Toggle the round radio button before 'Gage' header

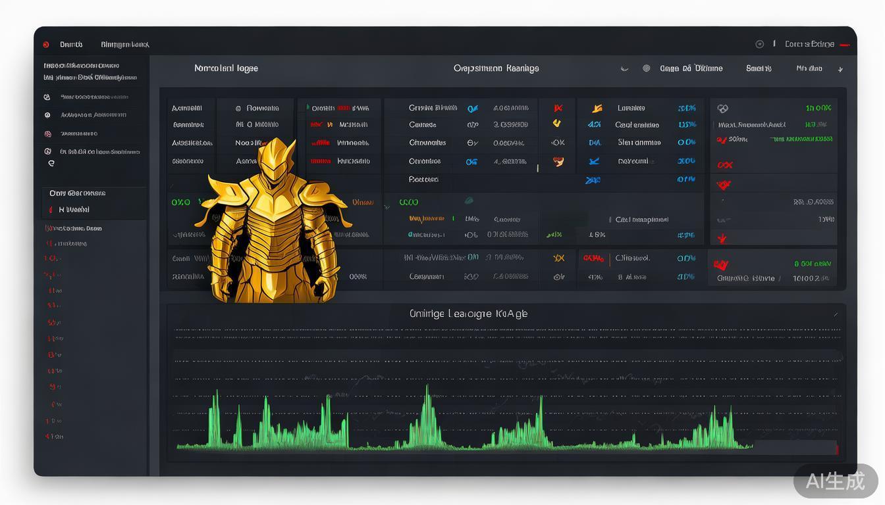(646, 68)
